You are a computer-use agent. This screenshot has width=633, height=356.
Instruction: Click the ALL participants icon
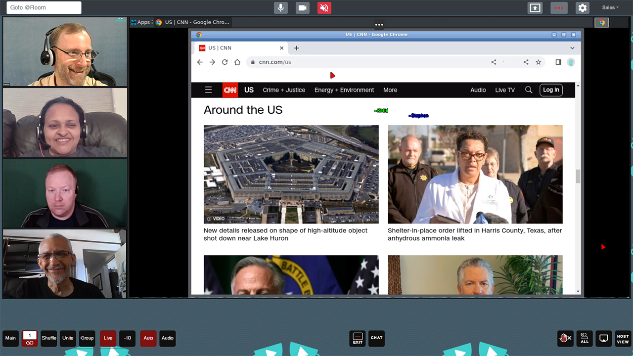point(585,338)
